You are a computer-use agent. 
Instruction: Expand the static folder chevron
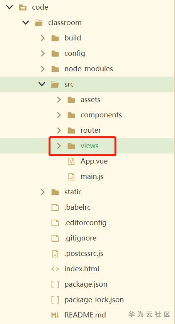43,192
